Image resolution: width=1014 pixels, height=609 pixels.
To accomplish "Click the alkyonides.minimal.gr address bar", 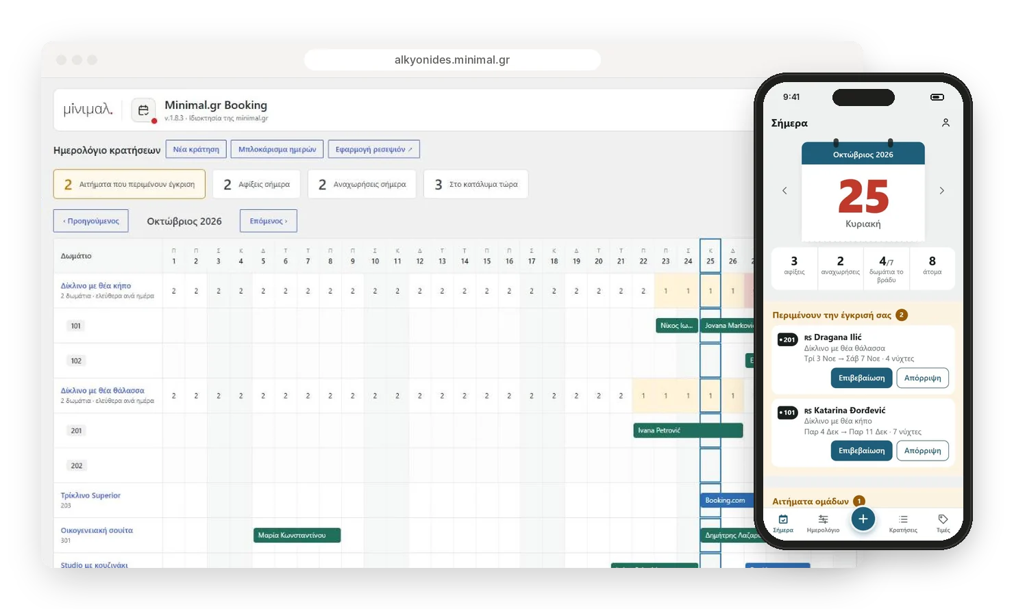I will [x=452, y=60].
